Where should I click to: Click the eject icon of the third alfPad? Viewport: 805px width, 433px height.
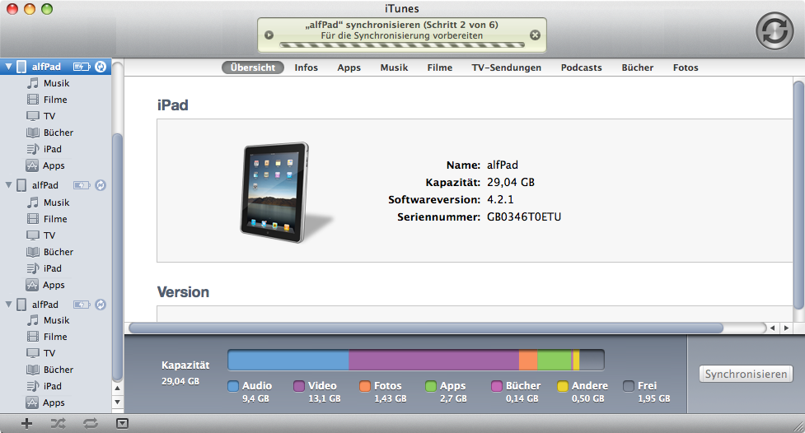tap(101, 305)
